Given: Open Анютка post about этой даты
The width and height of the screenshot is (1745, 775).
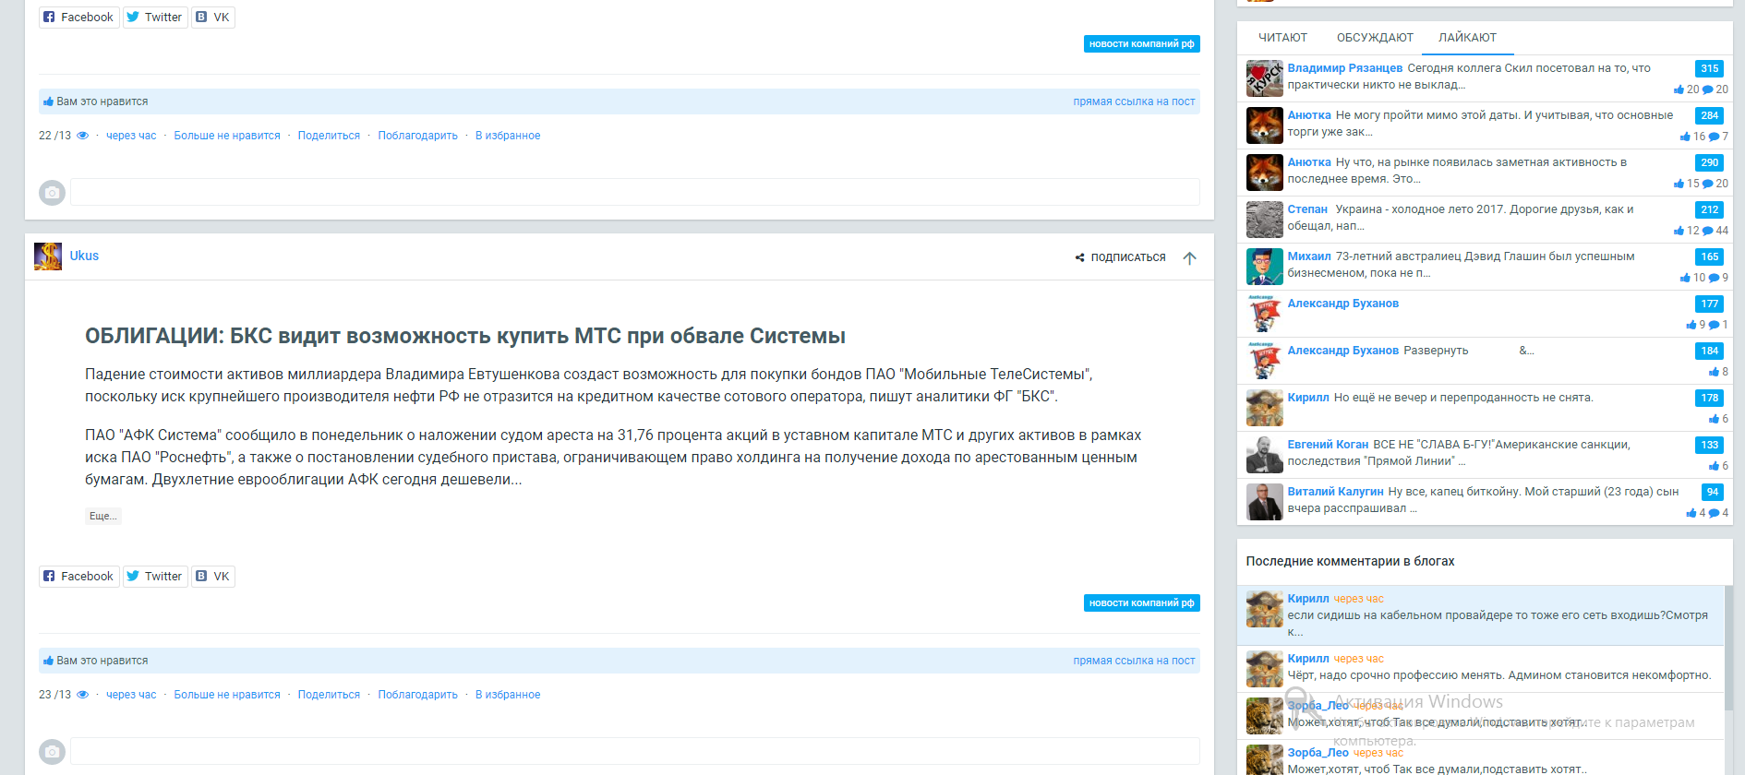Looking at the screenshot, I should [1480, 124].
